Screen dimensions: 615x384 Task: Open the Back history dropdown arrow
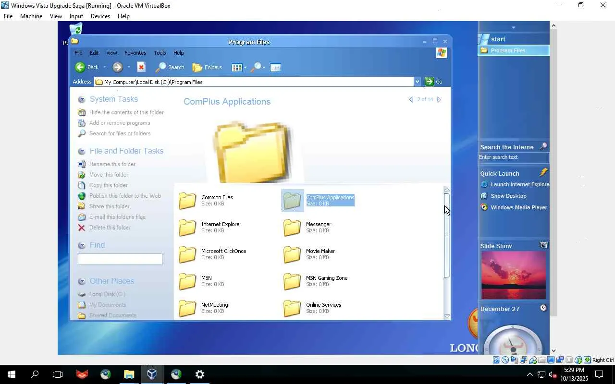click(x=104, y=67)
